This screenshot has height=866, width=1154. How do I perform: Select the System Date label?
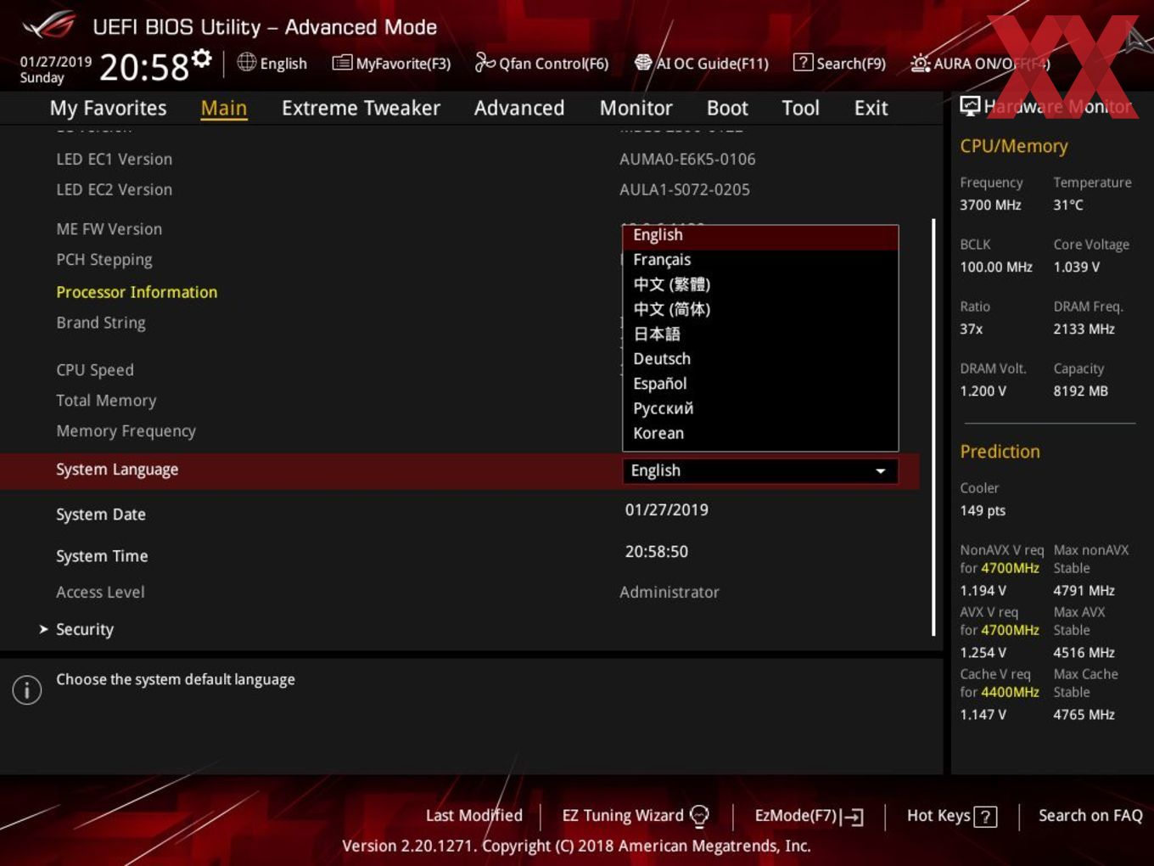[x=101, y=515]
